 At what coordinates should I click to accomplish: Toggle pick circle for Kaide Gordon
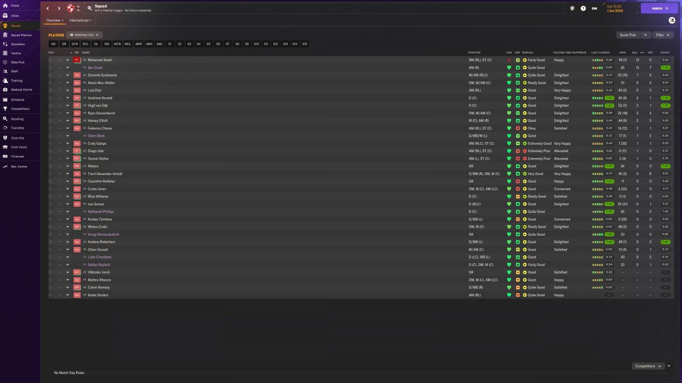[51, 295]
